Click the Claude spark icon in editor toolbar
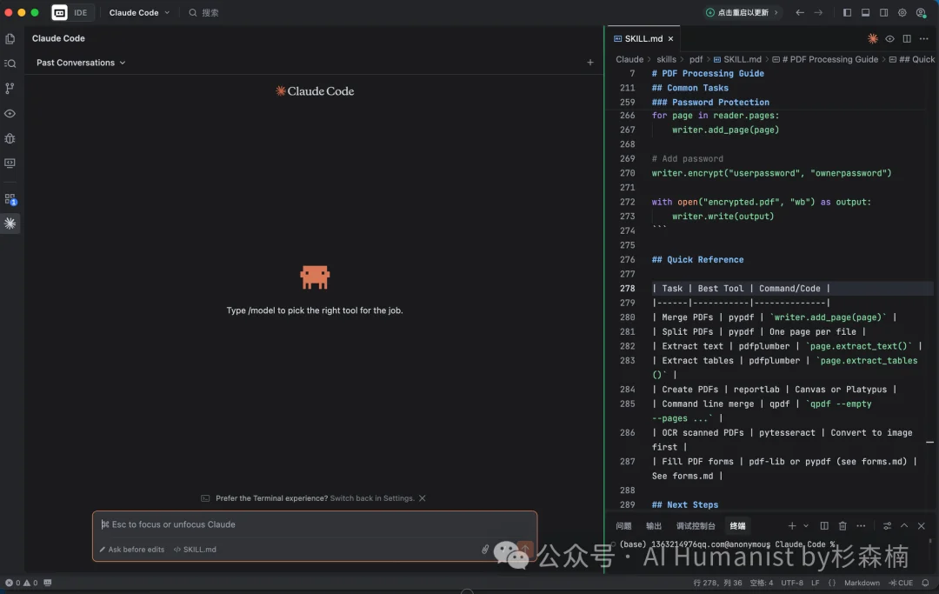Image resolution: width=939 pixels, height=594 pixels. coord(873,39)
